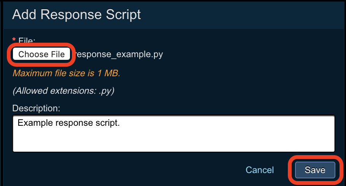The width and height of the screenshot is (346, 186).
Task: Click the File field label
Action: 27,40
